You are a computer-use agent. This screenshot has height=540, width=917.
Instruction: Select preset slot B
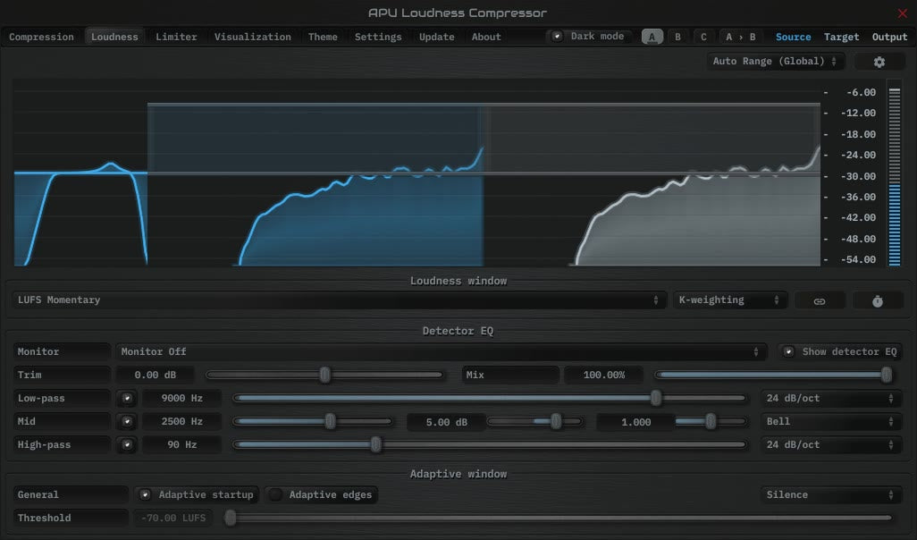(677, 37)
